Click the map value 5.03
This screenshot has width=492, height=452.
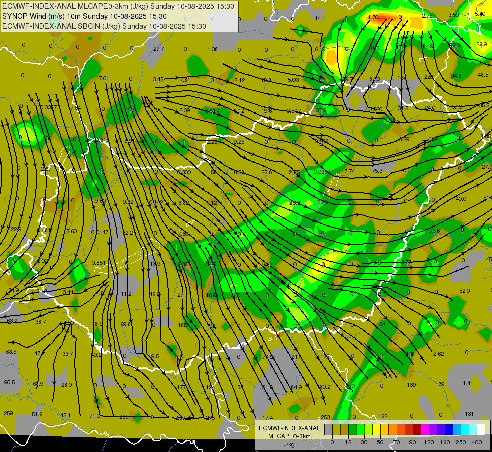click(x=293, y=80)
